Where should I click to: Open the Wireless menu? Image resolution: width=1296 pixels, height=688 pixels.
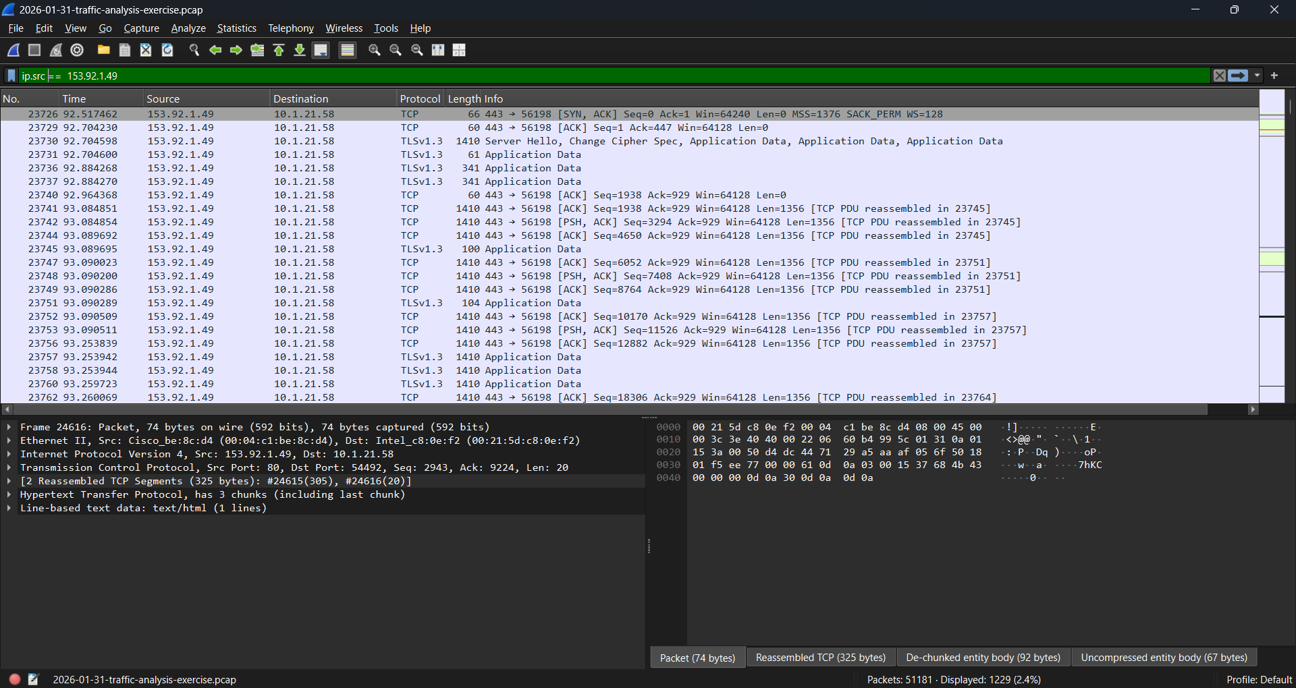(344, 28)
